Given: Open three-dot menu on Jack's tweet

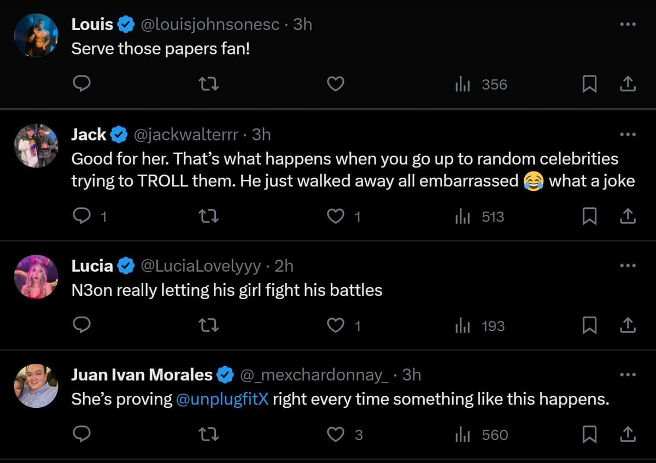Looking at the screenshot, I should [628, 134].
